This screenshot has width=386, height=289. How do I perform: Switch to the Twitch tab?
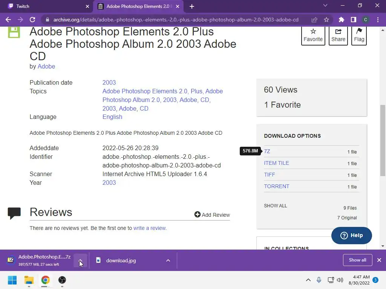(x=47, y=6)
